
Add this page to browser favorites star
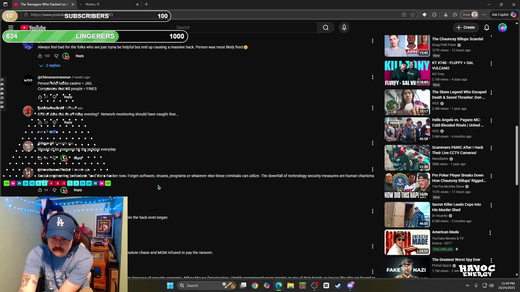point(413,15)
